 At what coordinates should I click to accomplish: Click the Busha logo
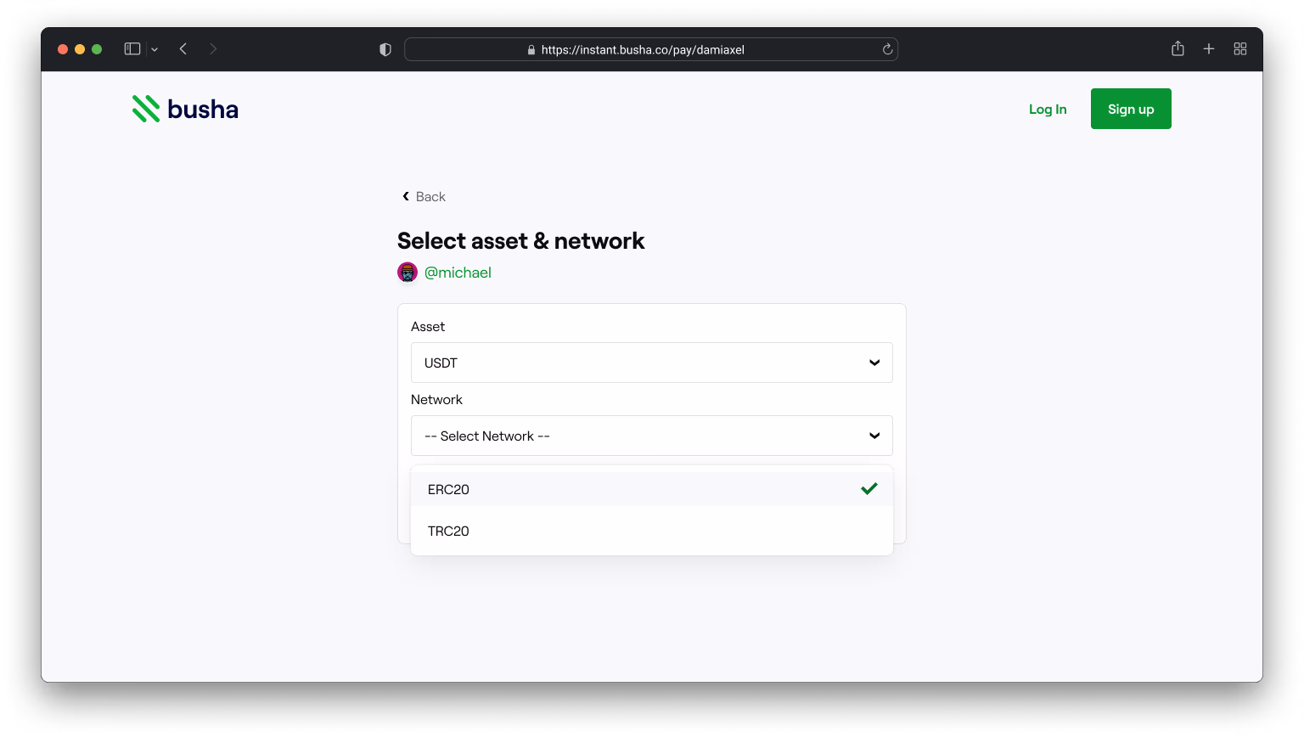tap(185, 109)
